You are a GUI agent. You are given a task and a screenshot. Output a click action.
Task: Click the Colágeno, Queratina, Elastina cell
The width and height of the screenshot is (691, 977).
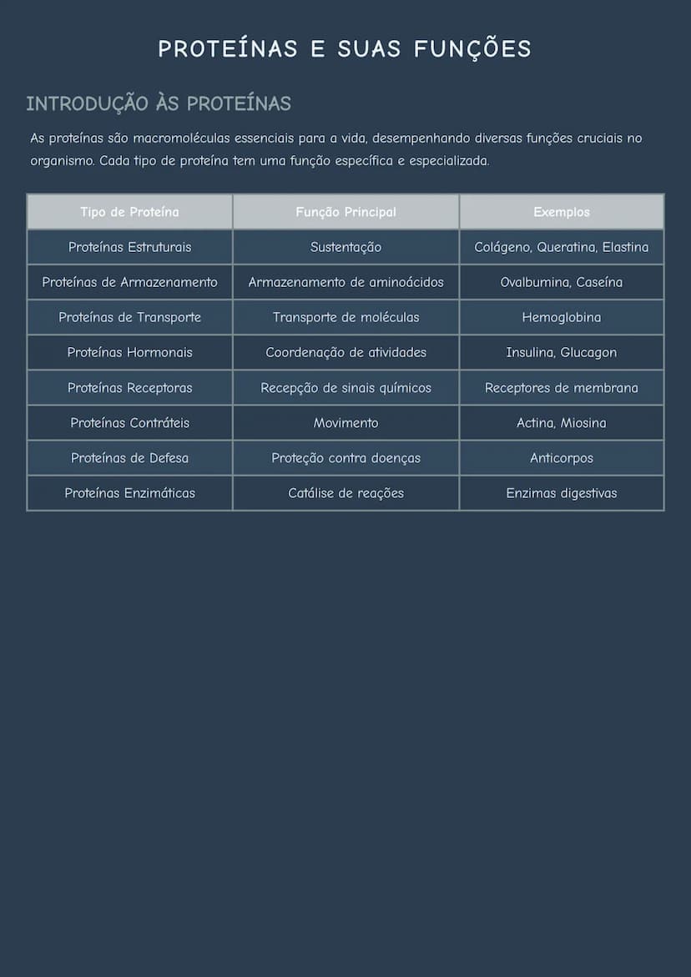(x=562, y=247)
